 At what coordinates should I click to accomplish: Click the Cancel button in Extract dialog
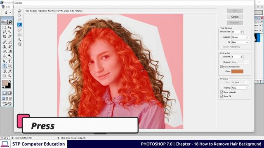tap(235, 17)
